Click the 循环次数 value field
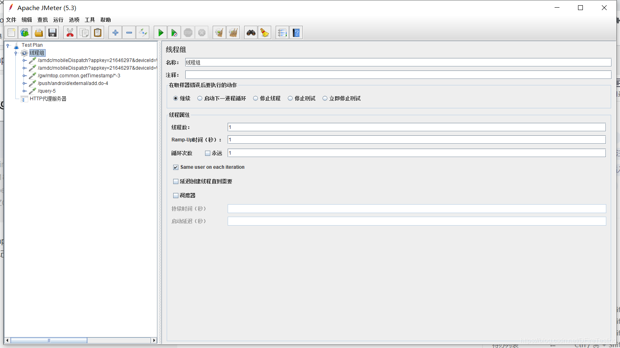This screenshot has width=620, height=348. (417, 153)
